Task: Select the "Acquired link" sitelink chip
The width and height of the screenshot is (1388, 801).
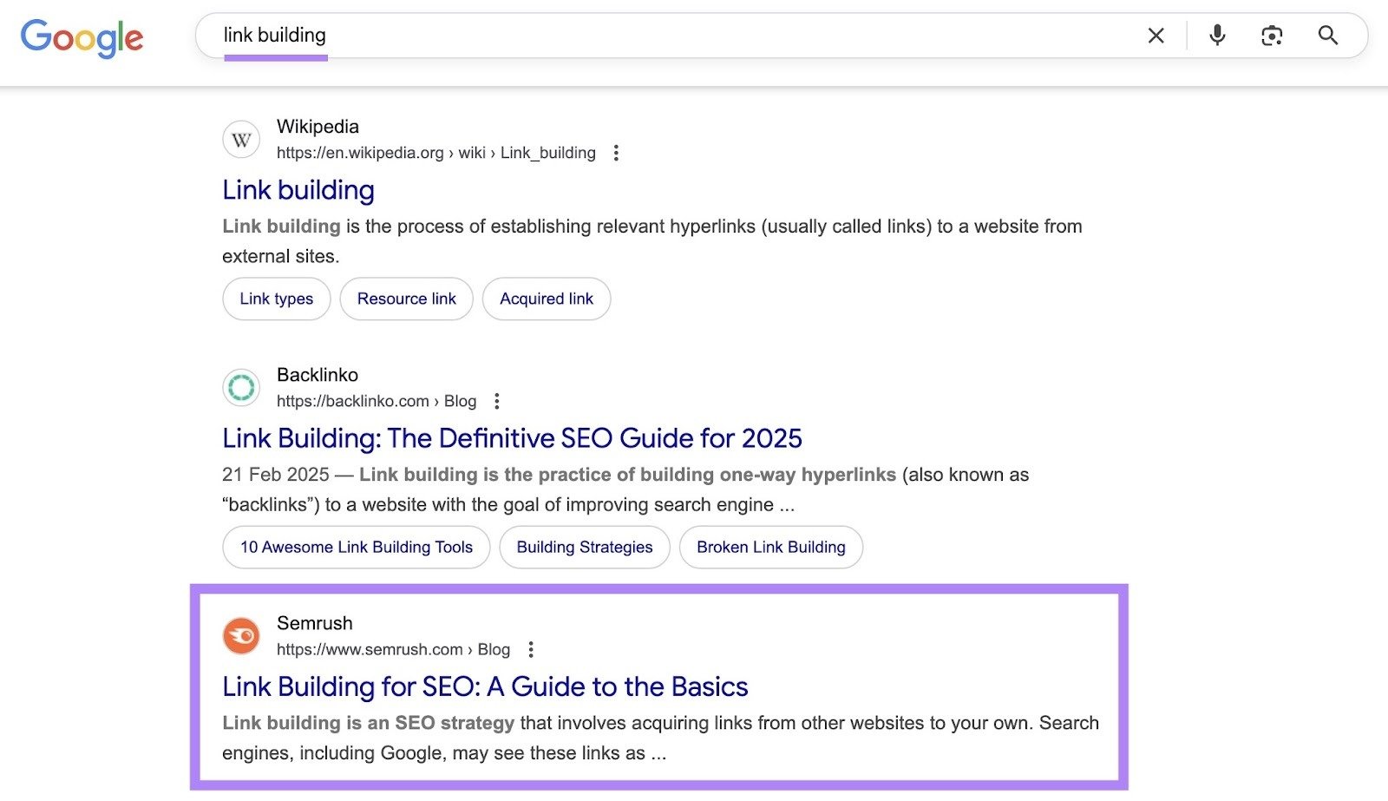Action: coord(546,299)
